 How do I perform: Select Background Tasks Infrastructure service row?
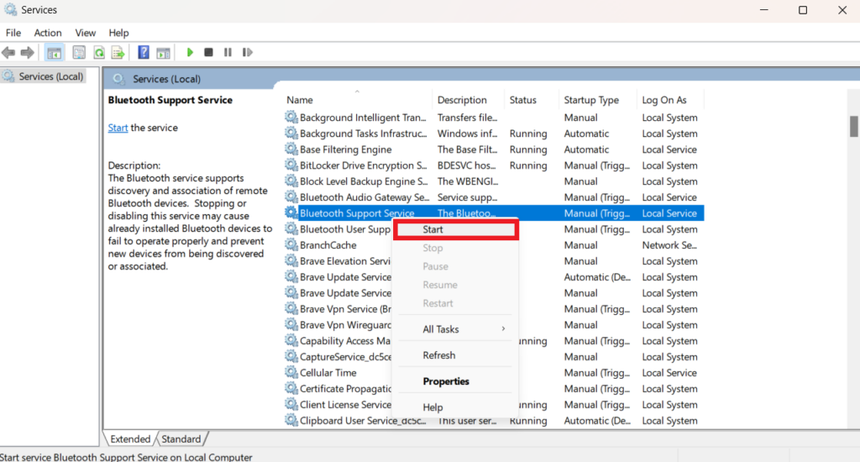coord(494,134)
